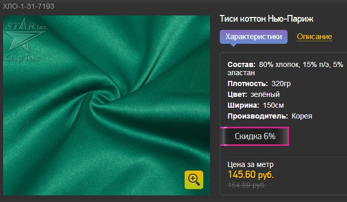Click the Цвет value зелёный

(x=265, y=95)
